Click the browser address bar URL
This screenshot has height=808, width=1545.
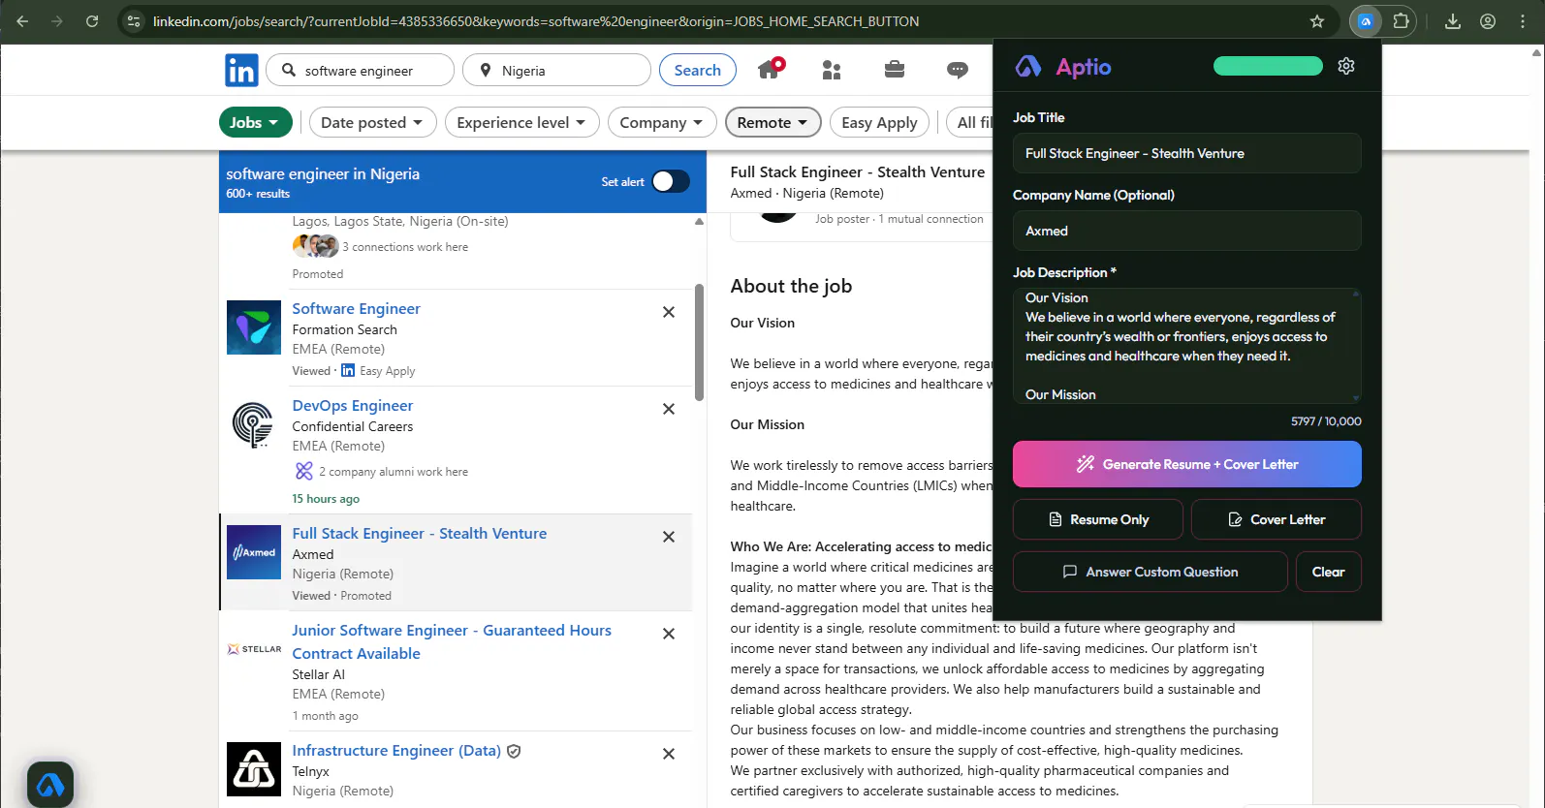tap(536, 21)
